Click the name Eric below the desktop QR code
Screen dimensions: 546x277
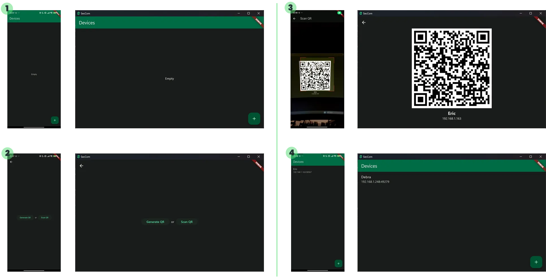tap(452, 113)
